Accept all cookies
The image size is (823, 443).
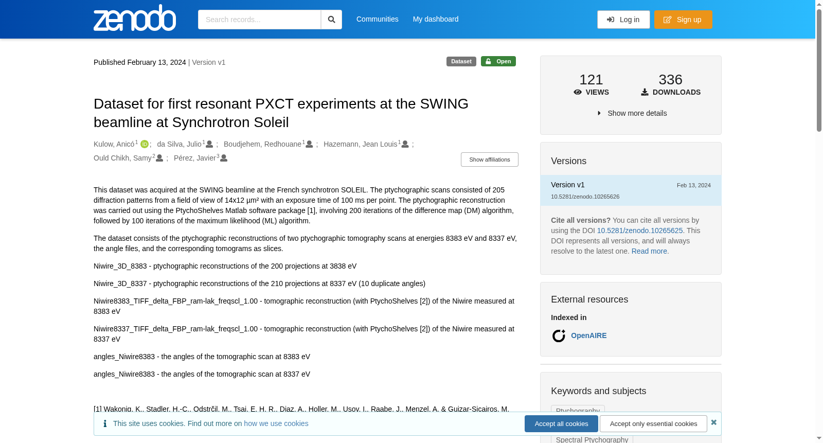coord(561,424)
